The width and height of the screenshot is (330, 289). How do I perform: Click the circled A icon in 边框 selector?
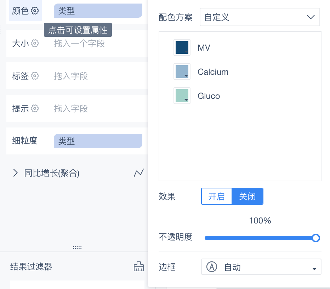(x=211, y=267)
